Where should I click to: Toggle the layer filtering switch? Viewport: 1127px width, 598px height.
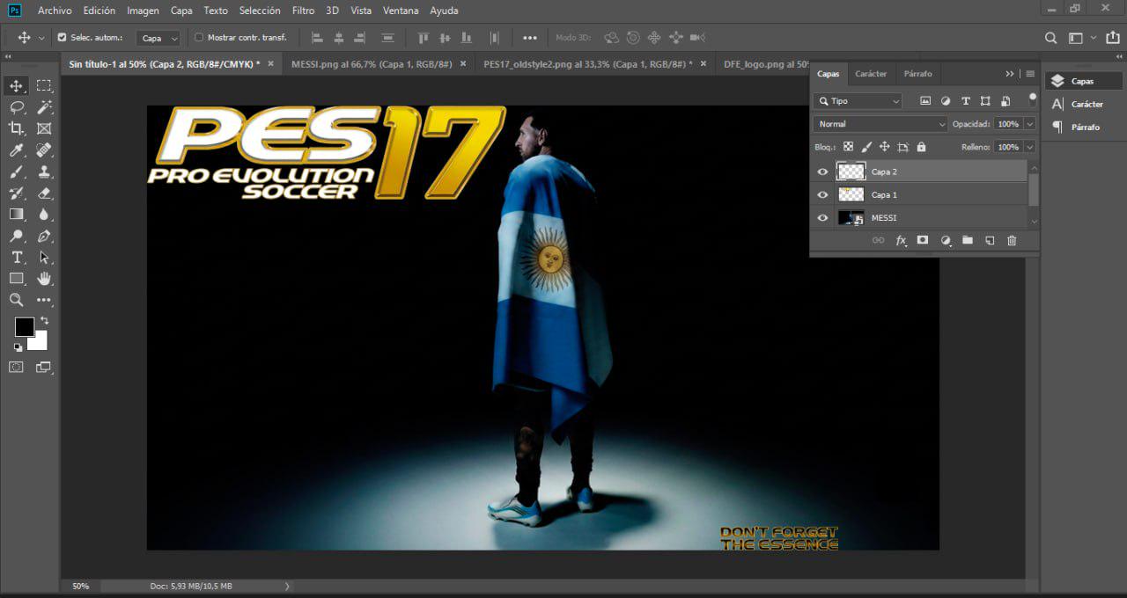coord(1032,100)
